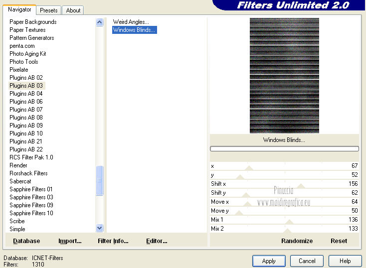Select Plugins AB 04 category
366x268 pixels.
(26, 94)
